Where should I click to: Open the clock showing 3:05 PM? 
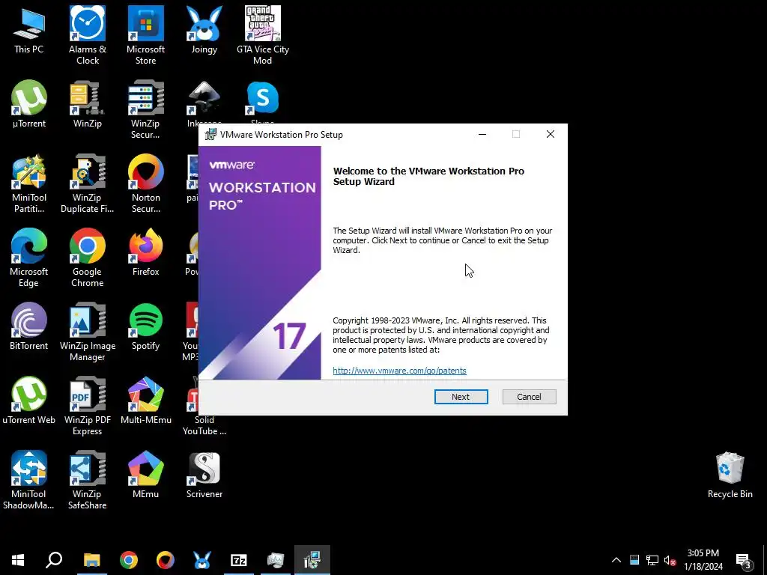(x=703, y=560)
